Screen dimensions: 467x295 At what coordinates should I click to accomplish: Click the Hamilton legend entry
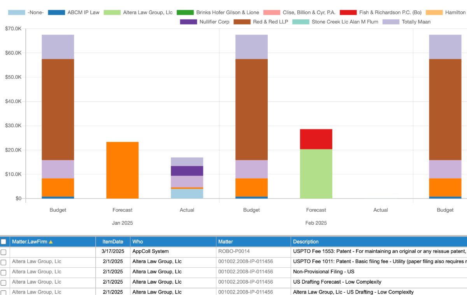pyautogui.click(x=446, y=12)
